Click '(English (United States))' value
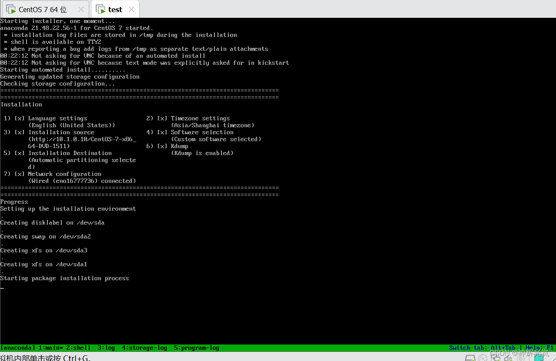The width and height of the screenshot is (556, 361). 71,125
